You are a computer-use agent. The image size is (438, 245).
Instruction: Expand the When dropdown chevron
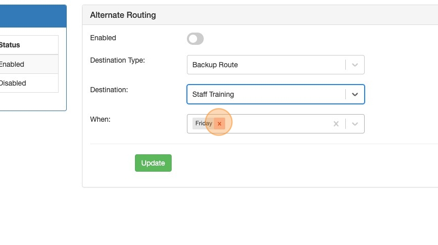(x=355, y=124)
